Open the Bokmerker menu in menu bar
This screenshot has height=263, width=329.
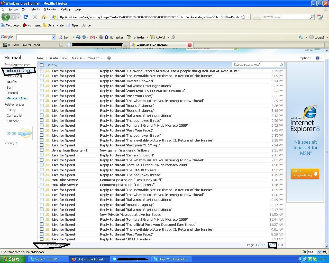(x=50, y=9)
